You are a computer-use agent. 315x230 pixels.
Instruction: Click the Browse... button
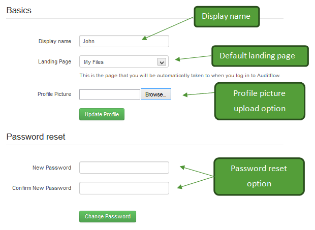click(156, 94)
